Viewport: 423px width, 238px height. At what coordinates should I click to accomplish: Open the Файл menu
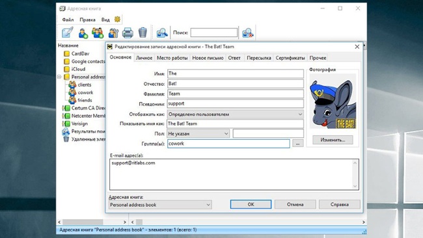(68, 20)
